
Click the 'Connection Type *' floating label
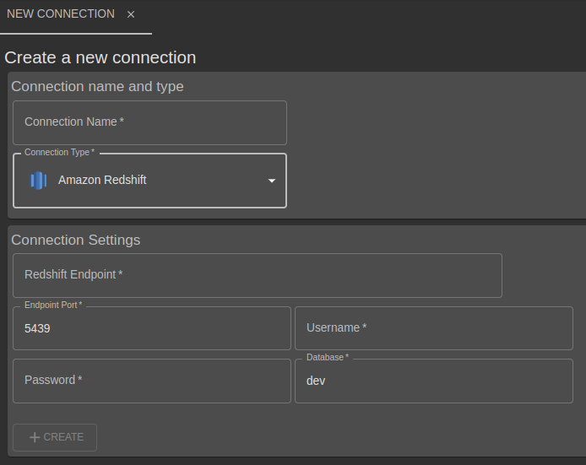pyautogui.click(x=59, y=153)
